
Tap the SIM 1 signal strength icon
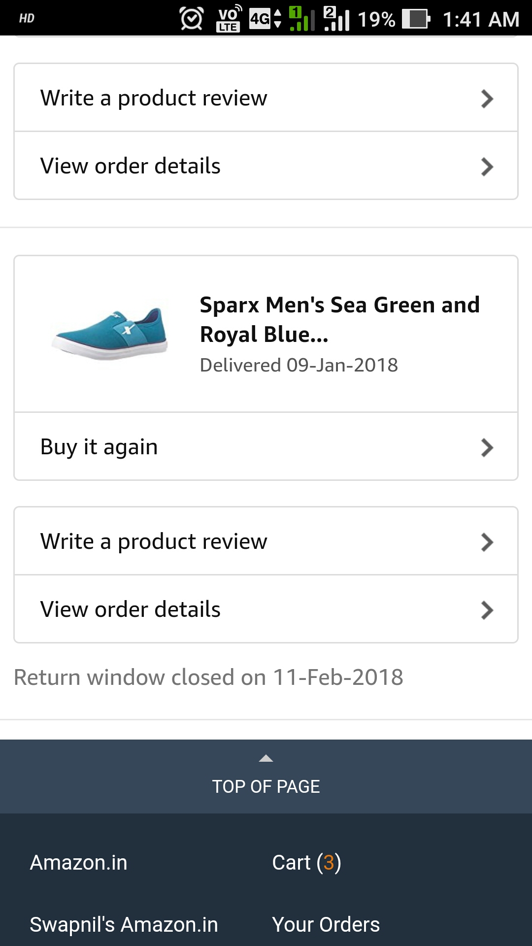pyautogui.click(x=301, y=19)
